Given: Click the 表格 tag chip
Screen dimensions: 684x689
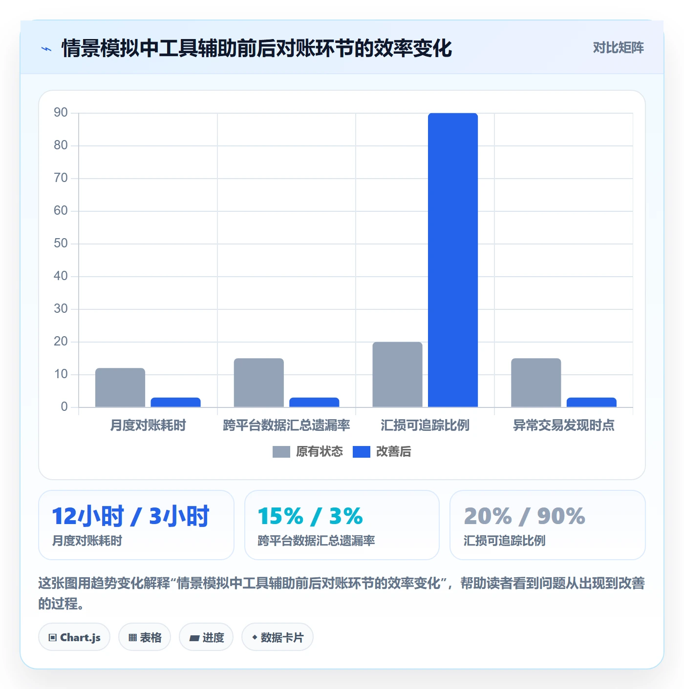Looking at the screenshot, I should pyautogui.click(x=145, y=637).
